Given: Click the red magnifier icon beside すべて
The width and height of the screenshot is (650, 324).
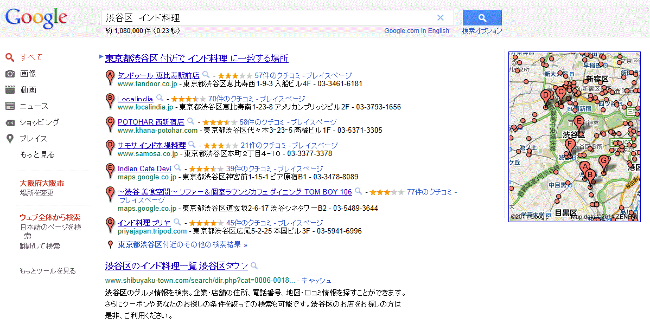Looking at the screenshot, I should click(10, 57).
